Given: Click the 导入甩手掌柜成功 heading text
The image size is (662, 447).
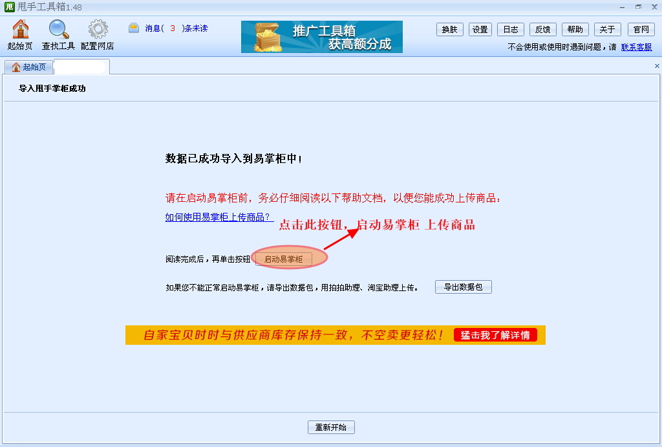Looking at the screenshot, I should pyautogui.click(x=52, y=89).
